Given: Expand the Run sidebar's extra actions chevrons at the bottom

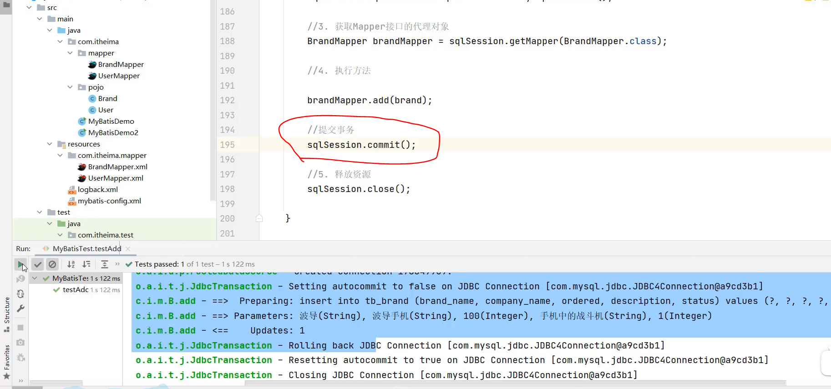Looking at the screenshot, I should 20,380.
